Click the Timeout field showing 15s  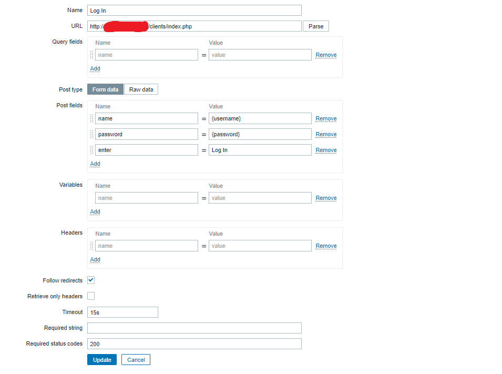(x=122, y=312)
